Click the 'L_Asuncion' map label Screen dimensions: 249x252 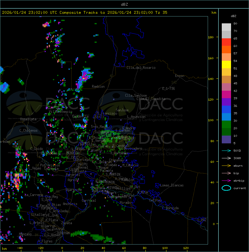[136, 117]
